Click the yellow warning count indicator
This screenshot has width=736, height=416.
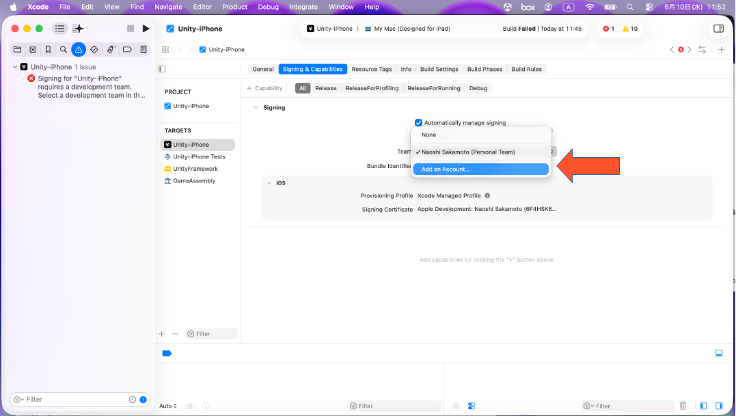[630, 29]
